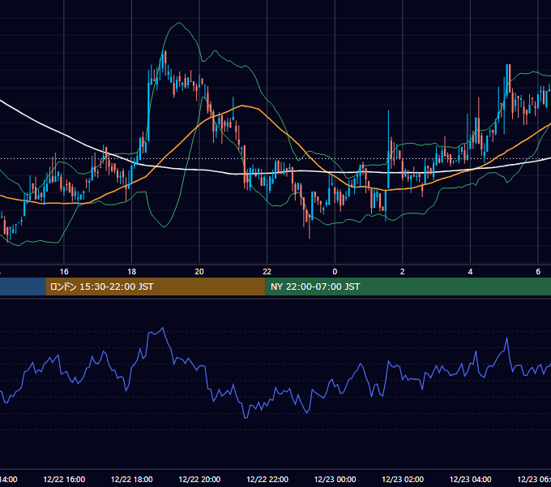Click the 12/22 16:00 date label
551x487 pixels.
click(64, 479)
